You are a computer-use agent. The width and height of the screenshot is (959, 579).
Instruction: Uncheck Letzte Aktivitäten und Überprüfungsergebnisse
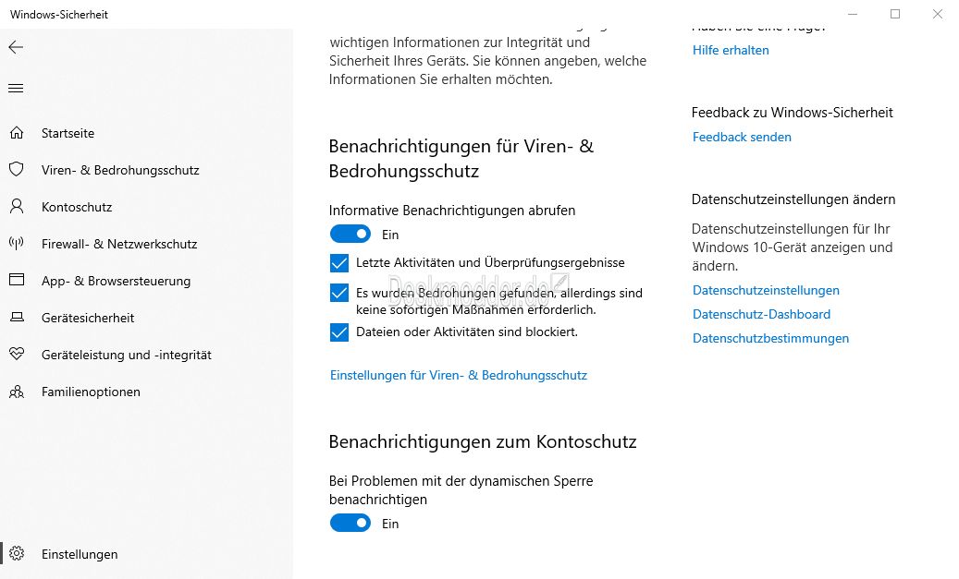[x=338, y=262]
